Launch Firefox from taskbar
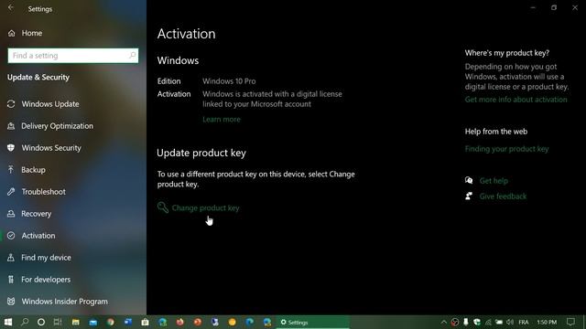 coord(180,322)
